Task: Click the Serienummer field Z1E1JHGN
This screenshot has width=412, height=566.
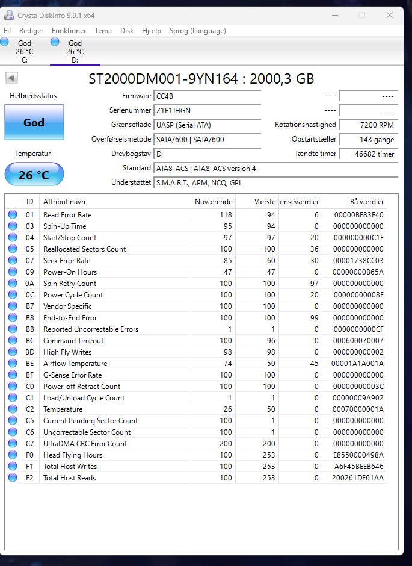Action: point(208,110)
